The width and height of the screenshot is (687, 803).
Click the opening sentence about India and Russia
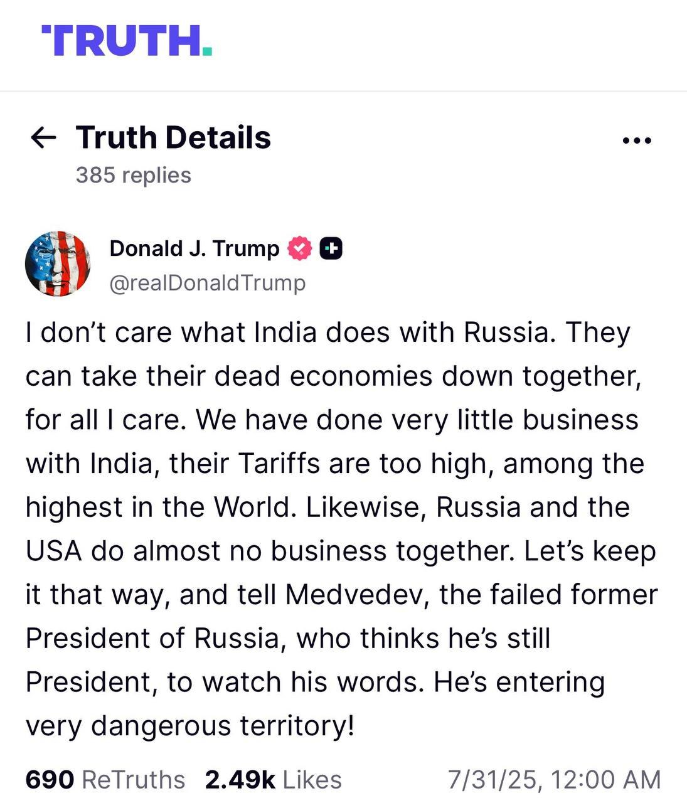pos(290,332)
